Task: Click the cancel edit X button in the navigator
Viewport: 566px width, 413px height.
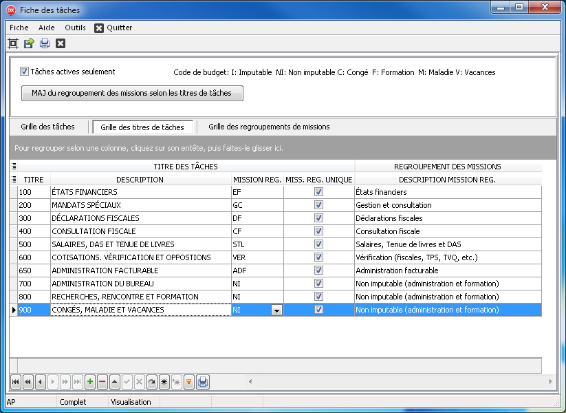Action: coord(140,382)
